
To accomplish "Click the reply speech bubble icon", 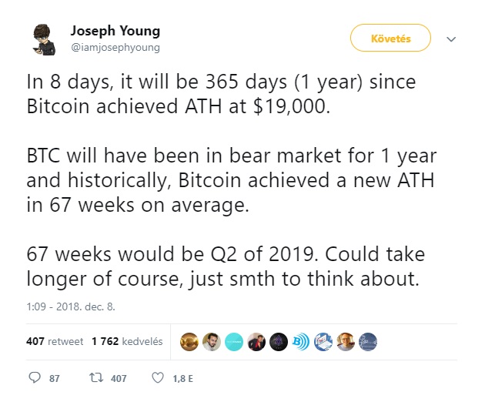I will click(35, 377).
